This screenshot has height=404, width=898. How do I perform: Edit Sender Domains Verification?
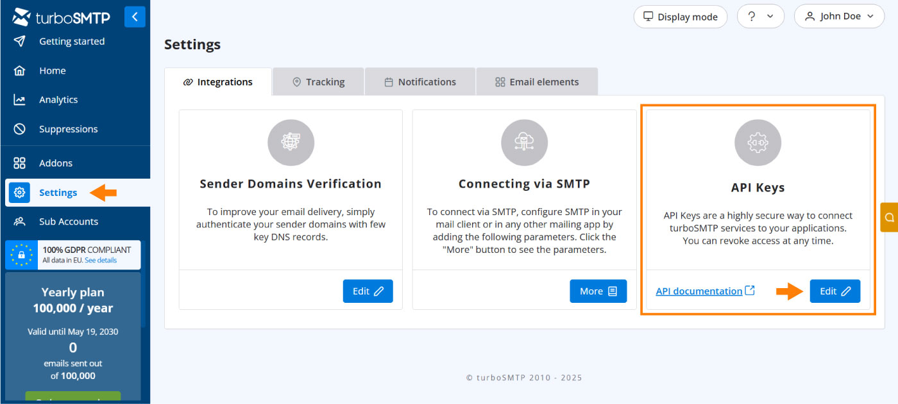(x=368, y=291)
